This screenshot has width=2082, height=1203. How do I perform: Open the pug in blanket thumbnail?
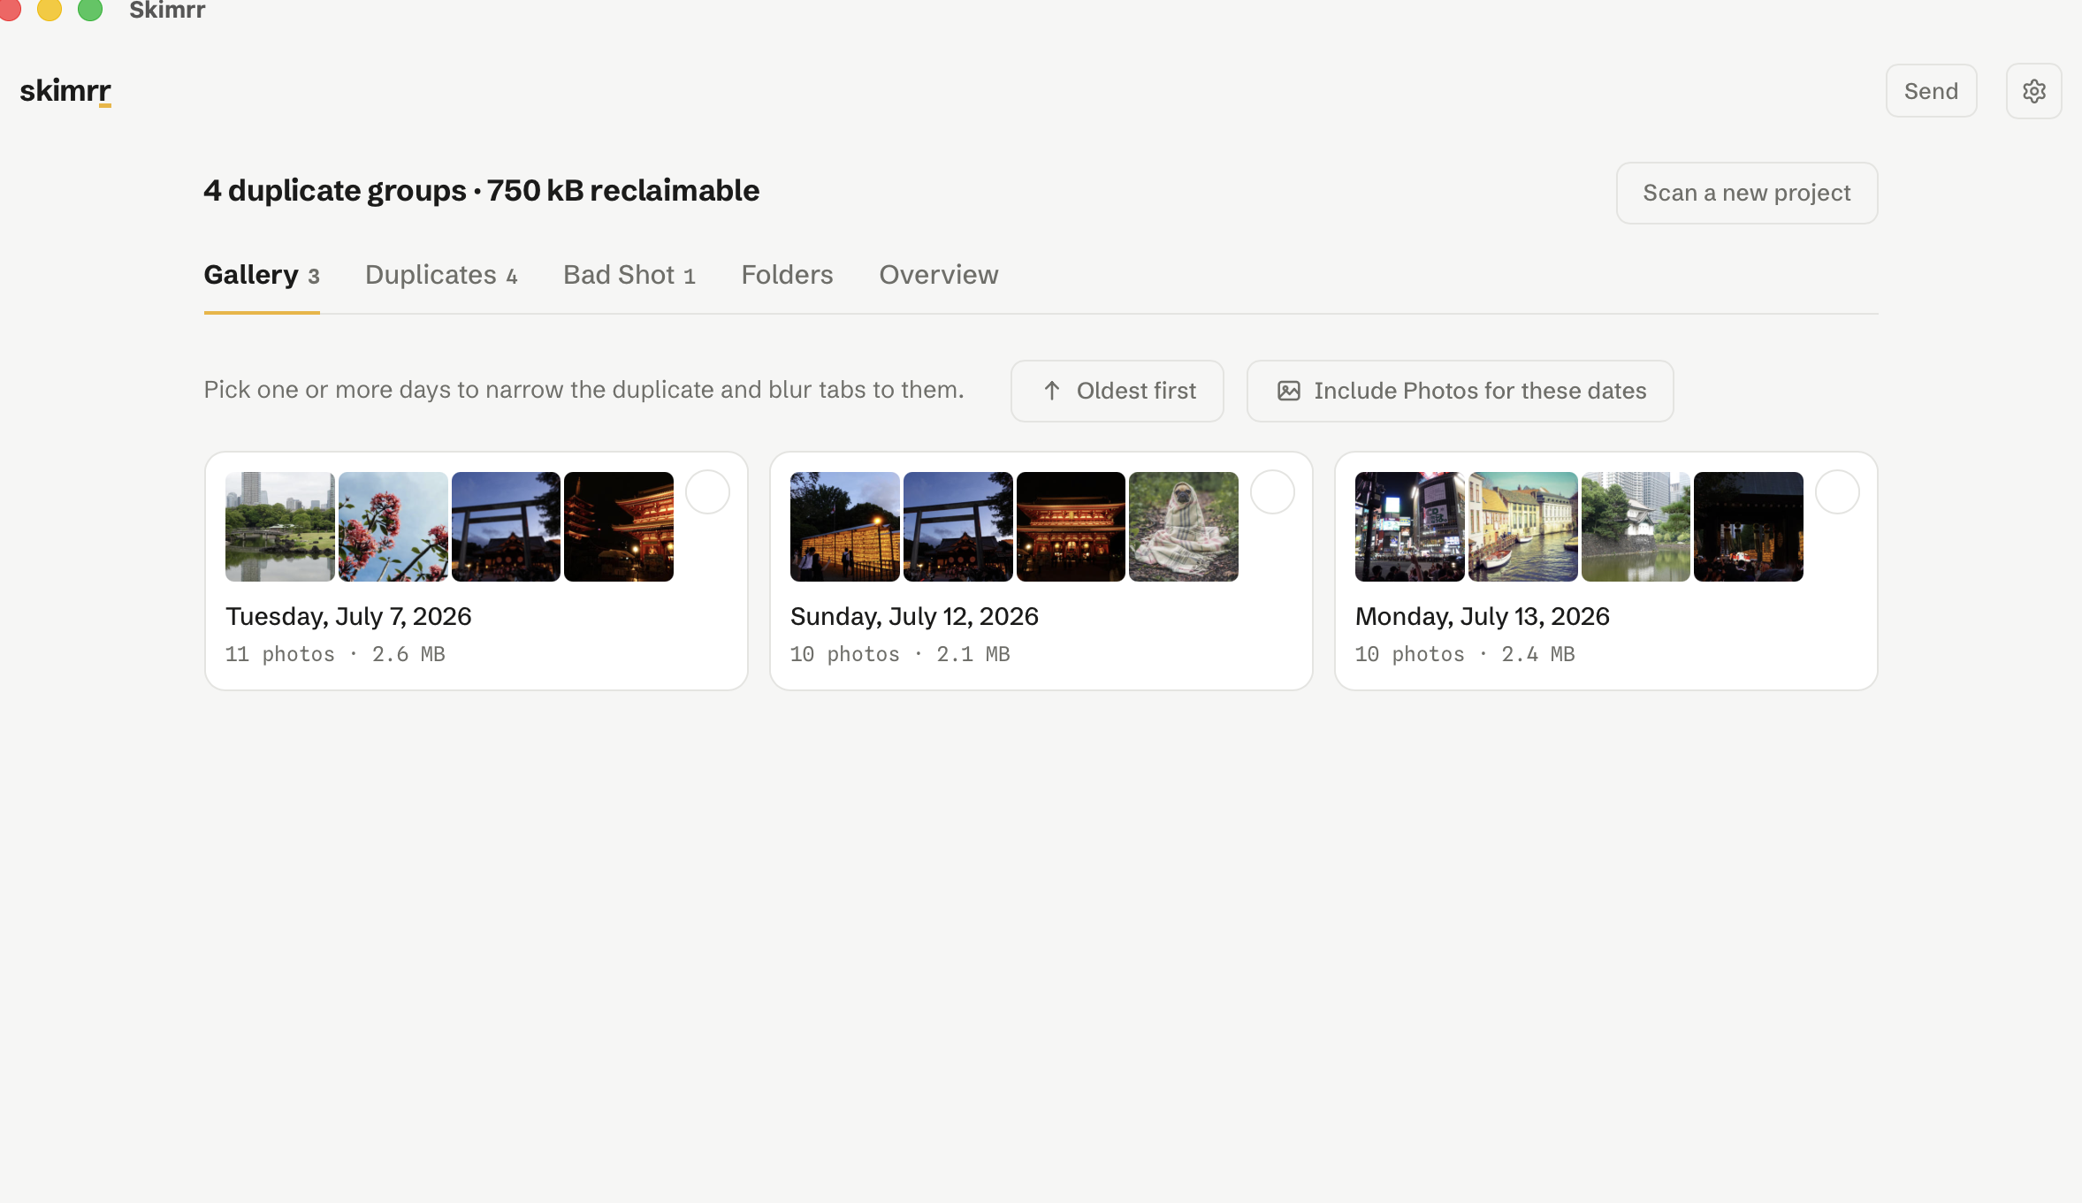(x=1184, y=527)
